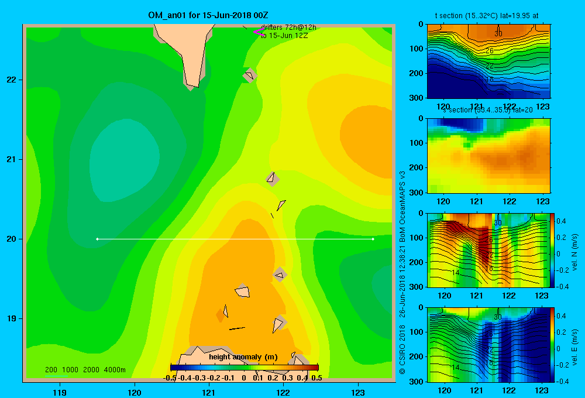Viewport: 585px width, 398px height.
Task: Click the "14" contour label in vel. N panel
Action: tap(455, 273)
